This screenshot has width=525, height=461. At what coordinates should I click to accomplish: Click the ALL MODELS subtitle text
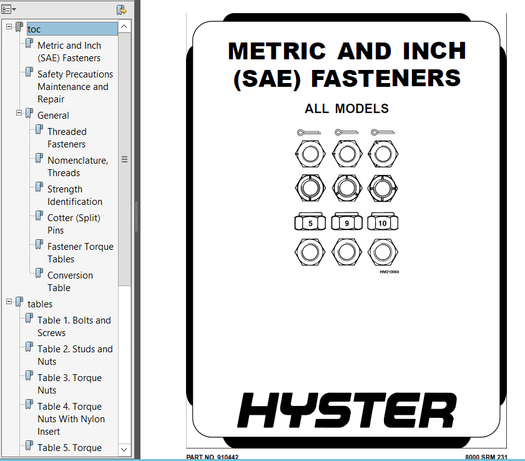(347, 109)
